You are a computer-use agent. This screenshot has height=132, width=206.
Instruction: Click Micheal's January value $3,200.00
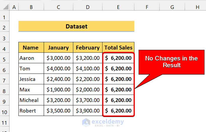click(x=59, y=100)
